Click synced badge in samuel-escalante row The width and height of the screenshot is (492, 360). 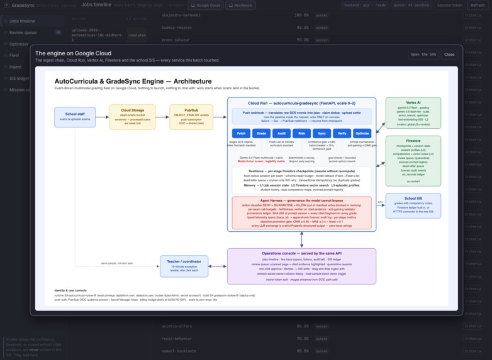(x=321, y=351)
